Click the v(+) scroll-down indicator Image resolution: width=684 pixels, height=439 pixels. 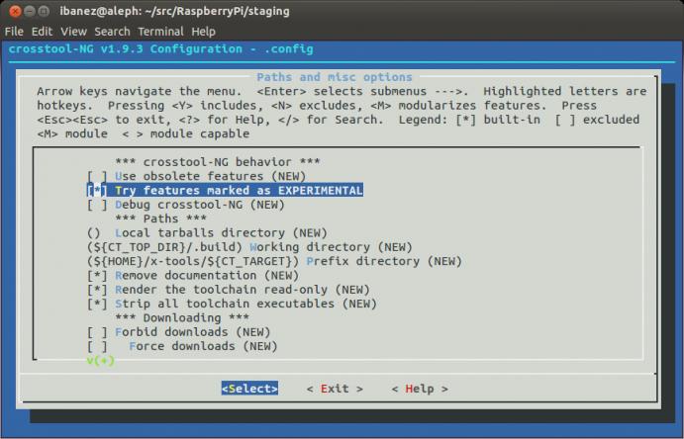(x=101, y=361)
